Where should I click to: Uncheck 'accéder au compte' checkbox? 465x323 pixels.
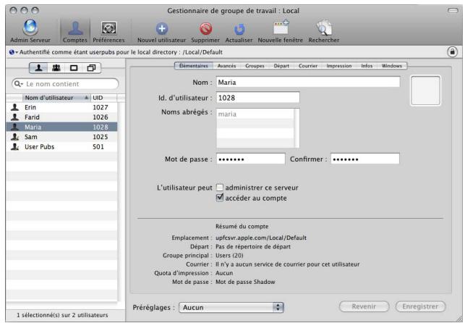coord(220,198)
